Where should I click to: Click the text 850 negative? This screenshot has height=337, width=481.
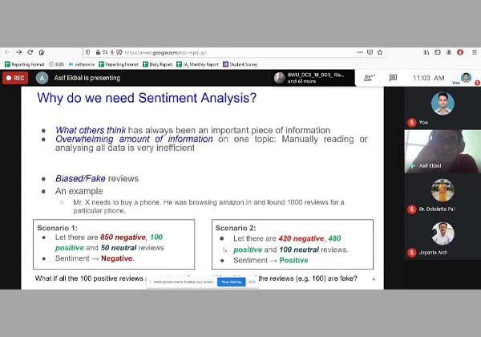pyautogui.click(x=123, y=238)
